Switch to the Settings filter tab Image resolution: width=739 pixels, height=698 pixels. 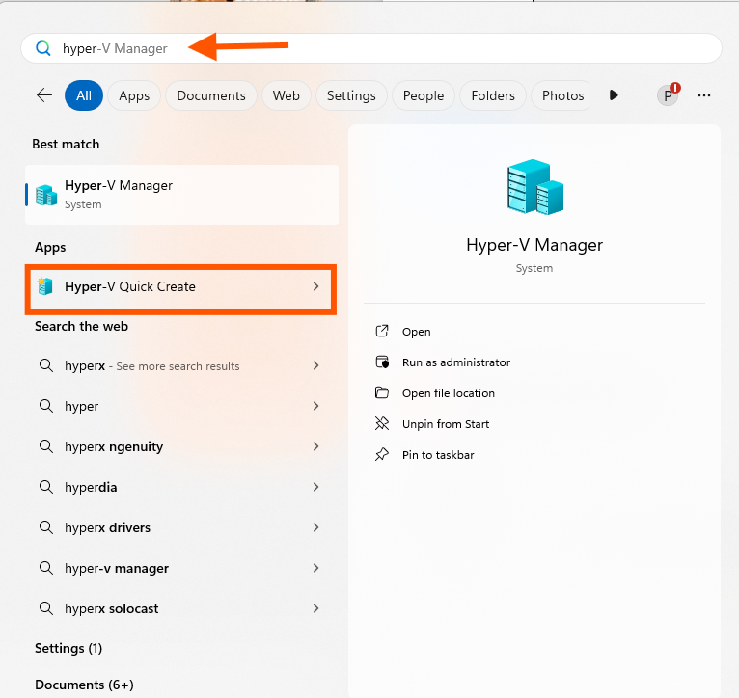(351, 95)
